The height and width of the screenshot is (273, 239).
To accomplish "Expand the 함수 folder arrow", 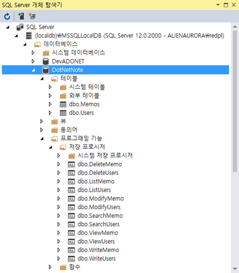I will 50,267.
